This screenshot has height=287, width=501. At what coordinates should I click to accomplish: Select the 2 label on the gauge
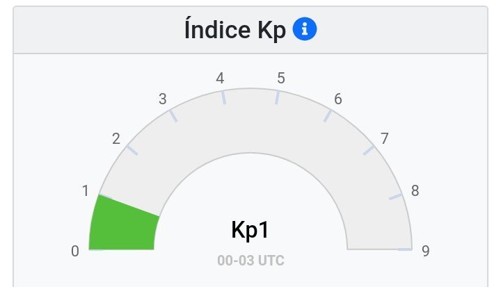coord(116,139)
